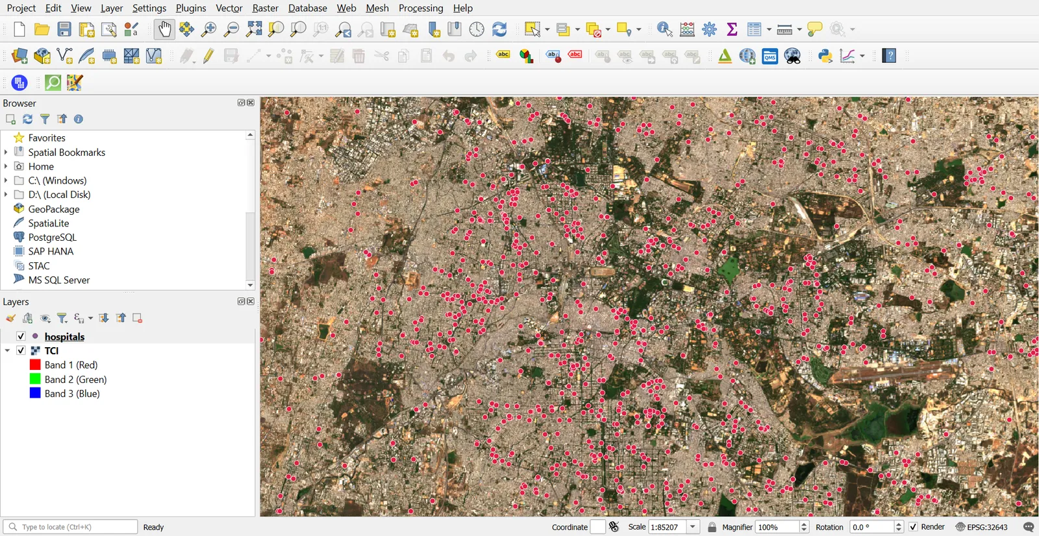Click the Open Project folder icon
The width and height of the screenshot is (1039, 536).
pos(42,29)
